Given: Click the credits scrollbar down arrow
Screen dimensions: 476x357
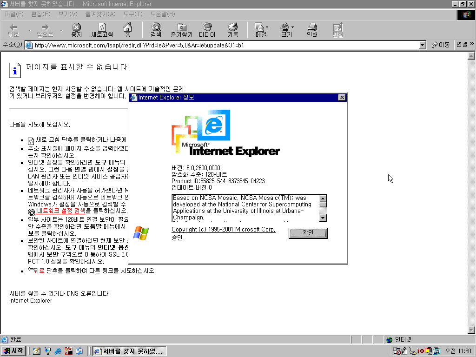Looking at the screenshot, I should 323,218.
